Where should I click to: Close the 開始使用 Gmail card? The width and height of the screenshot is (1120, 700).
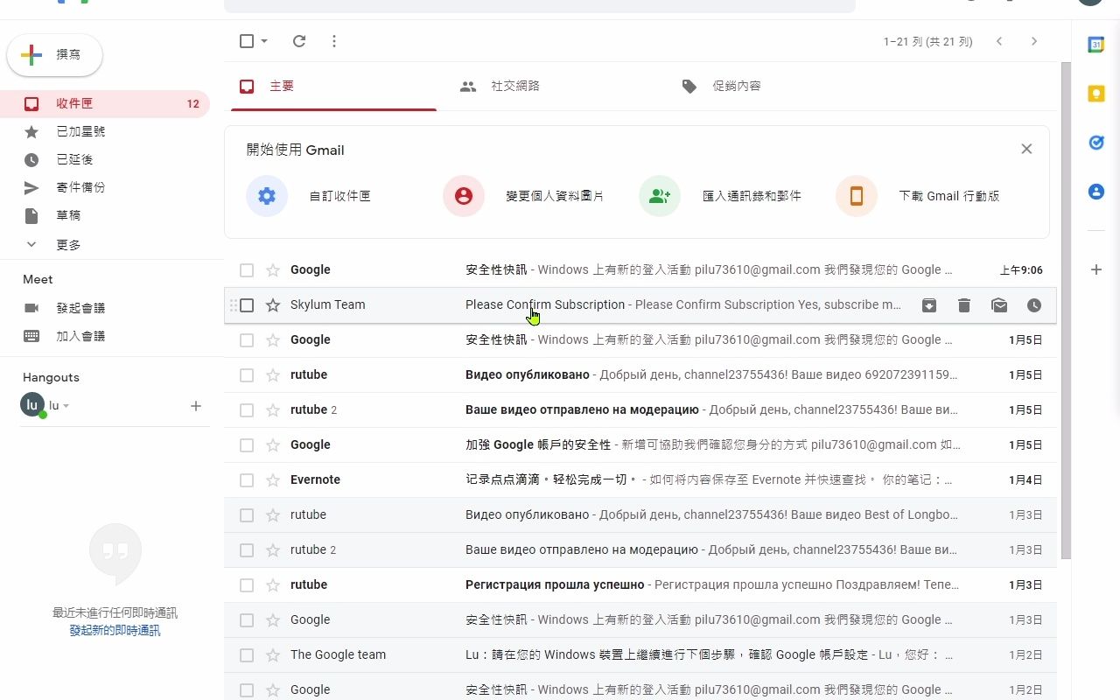(1026, 149)
